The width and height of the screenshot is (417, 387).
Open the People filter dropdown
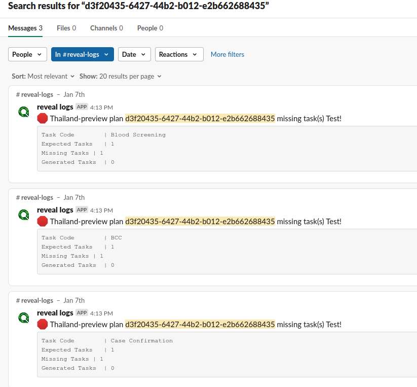pos(27,54)
